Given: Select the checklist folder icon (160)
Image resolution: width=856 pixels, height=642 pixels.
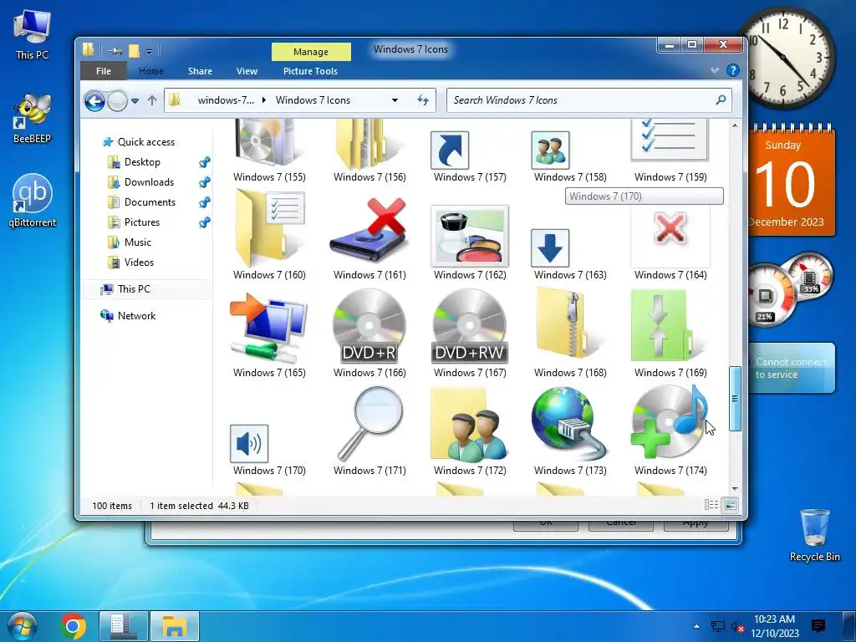Looking at the screenshot, I should coord(268,229).
